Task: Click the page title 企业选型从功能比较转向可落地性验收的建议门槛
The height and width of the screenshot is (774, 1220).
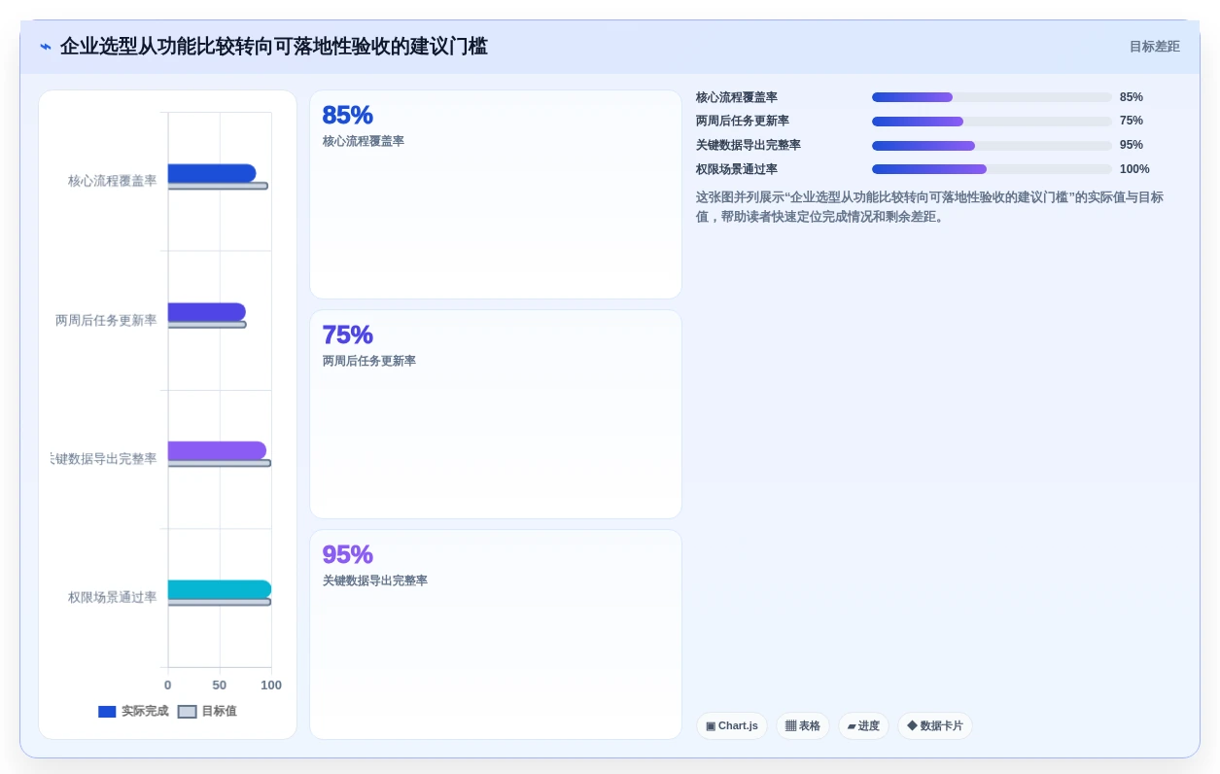Action: click(274, 47)
